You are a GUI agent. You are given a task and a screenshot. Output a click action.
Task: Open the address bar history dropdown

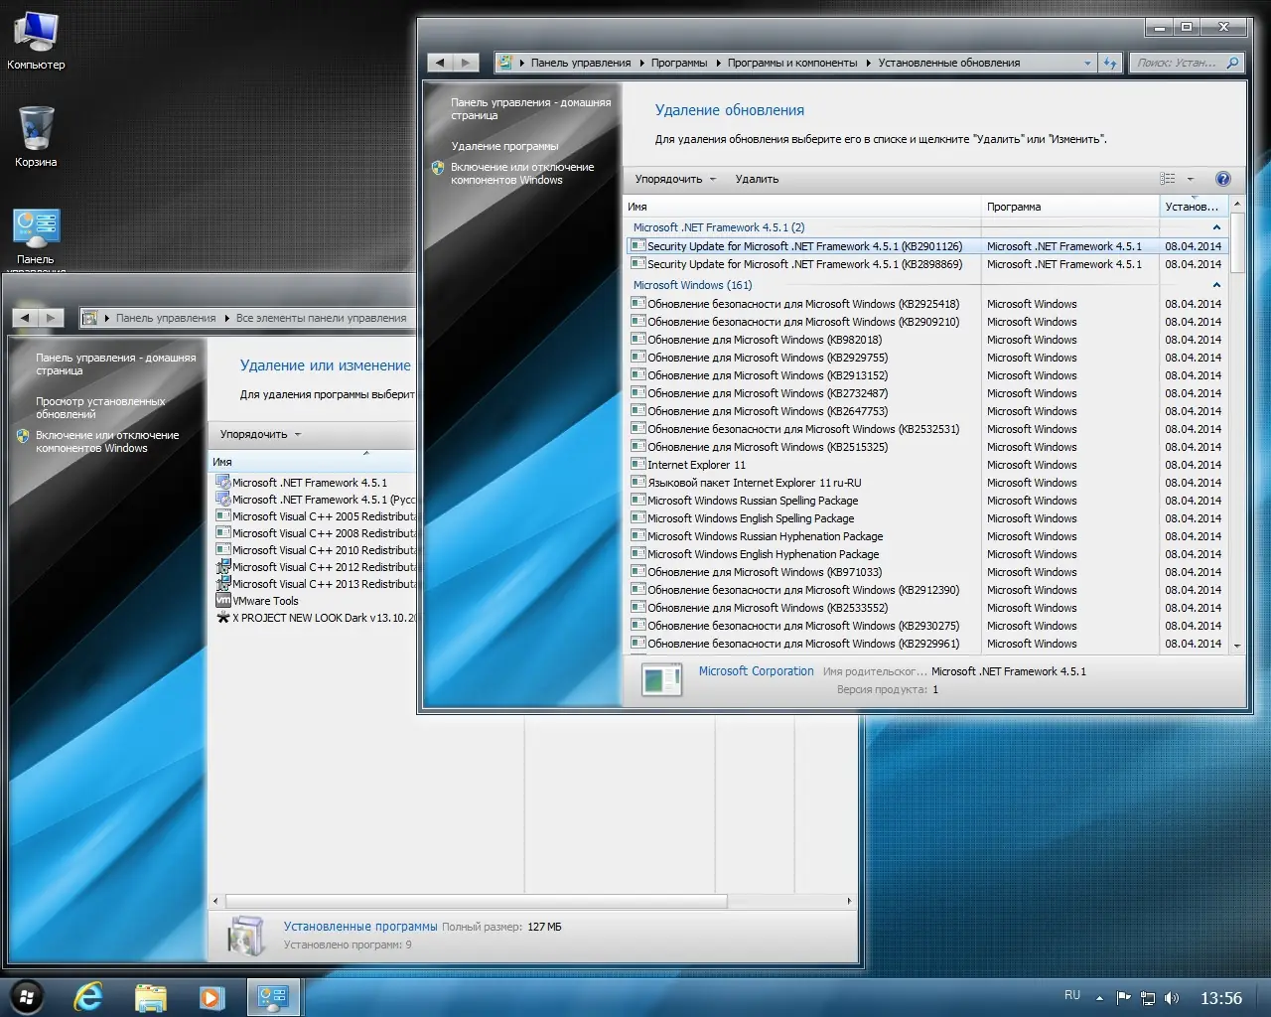click(1088, 62)
